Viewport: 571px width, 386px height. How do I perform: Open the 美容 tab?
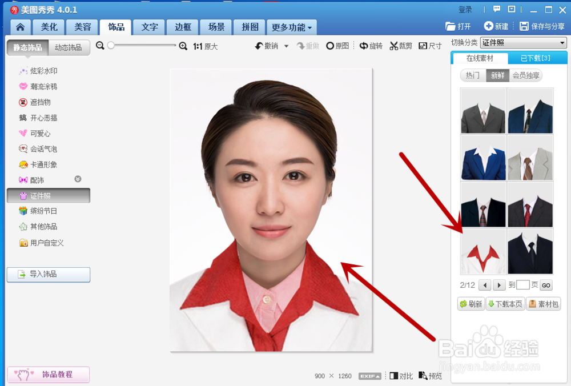[x=82, y=27]
